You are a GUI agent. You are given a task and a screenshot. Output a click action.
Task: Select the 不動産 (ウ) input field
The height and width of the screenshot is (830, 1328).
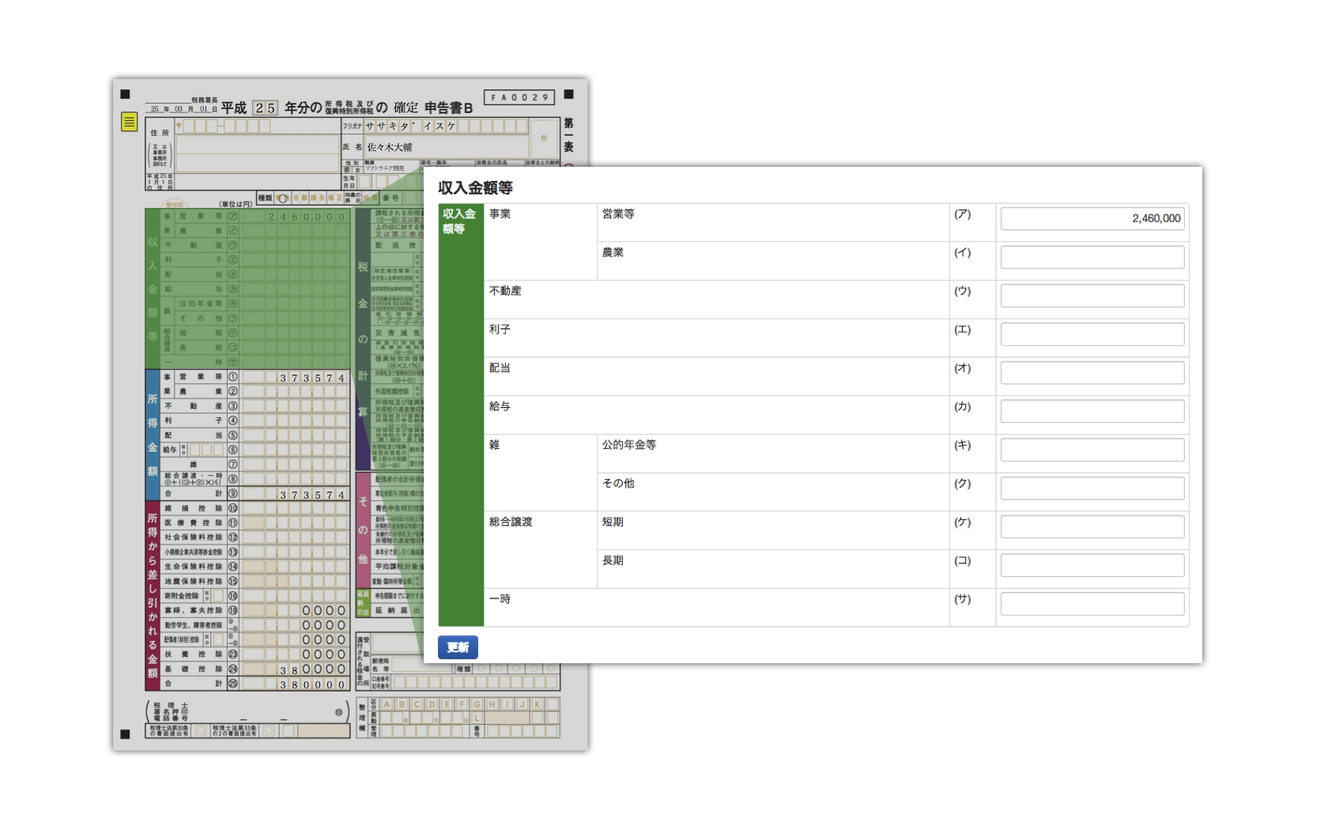tap(1092, 296)
